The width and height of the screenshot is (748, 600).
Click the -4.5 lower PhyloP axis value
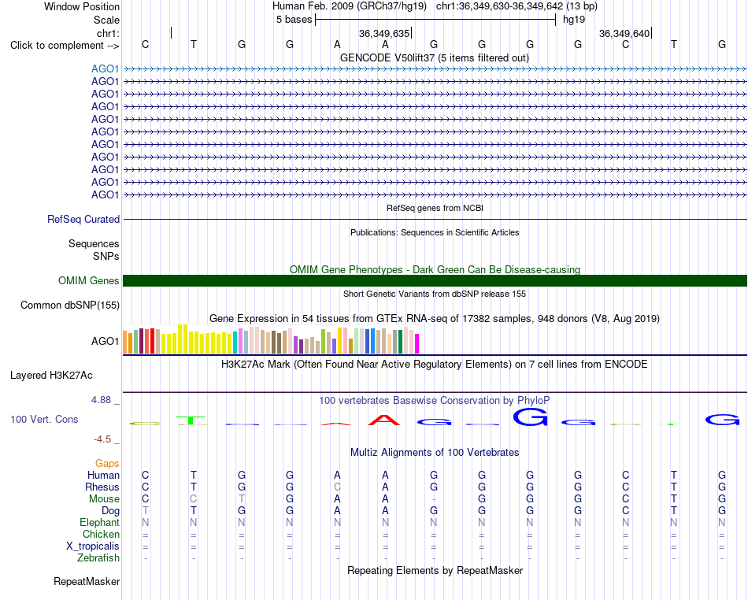click(x=102, y=439)
